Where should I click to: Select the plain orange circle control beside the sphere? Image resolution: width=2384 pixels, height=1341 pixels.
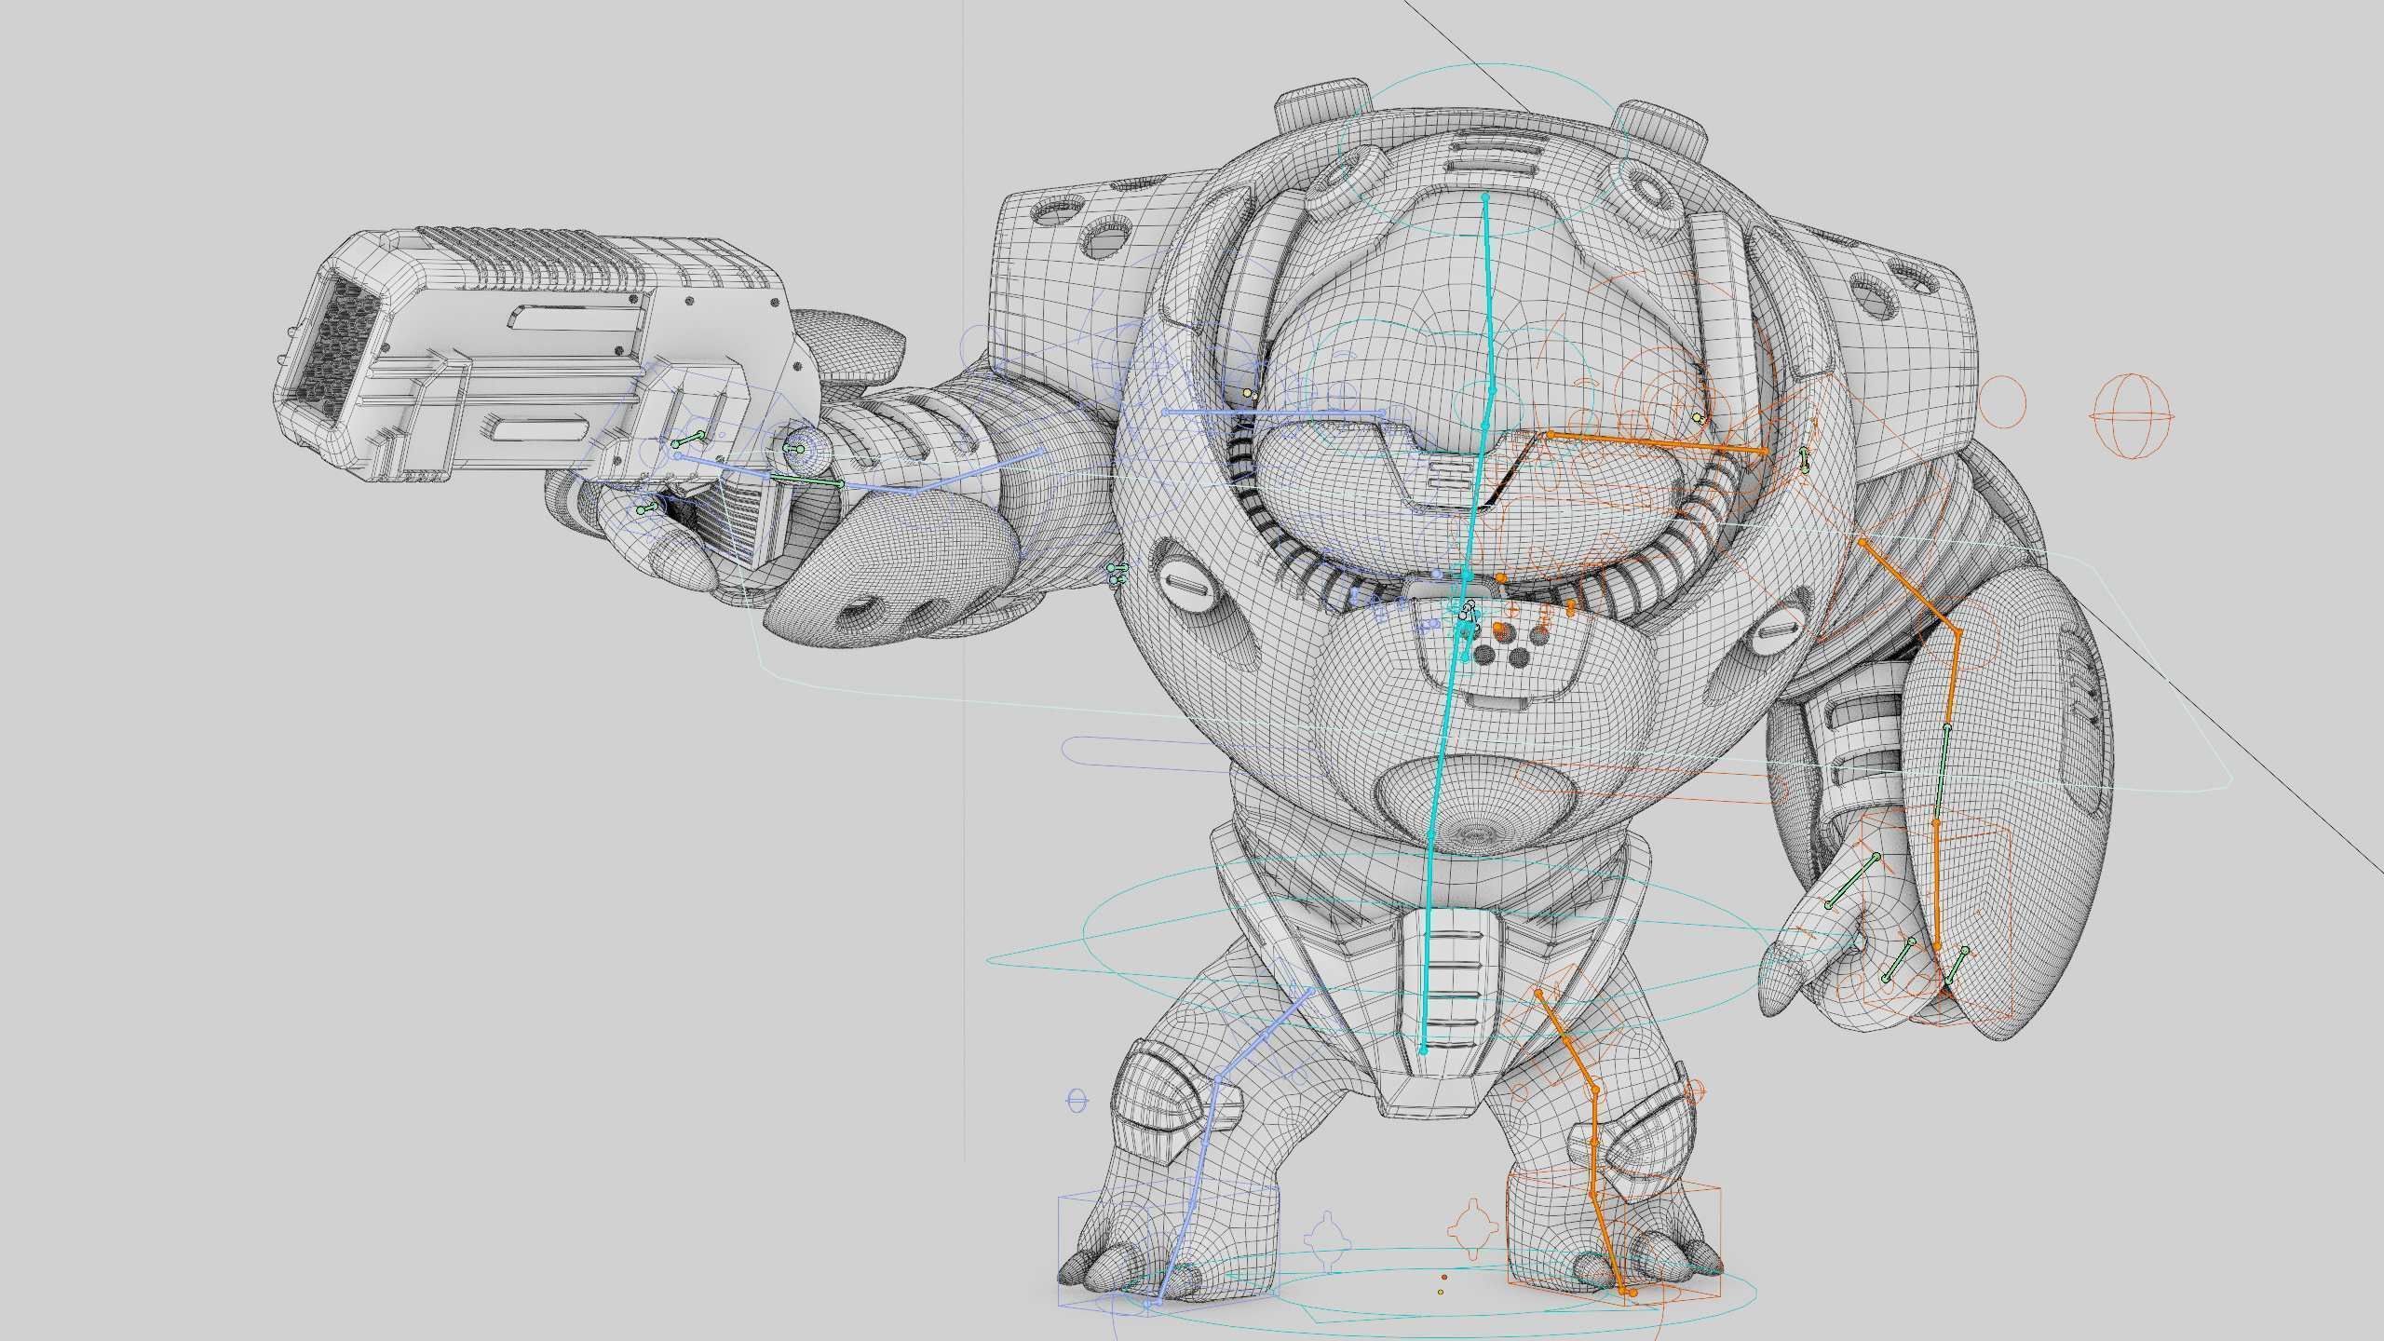point(2001,402)
